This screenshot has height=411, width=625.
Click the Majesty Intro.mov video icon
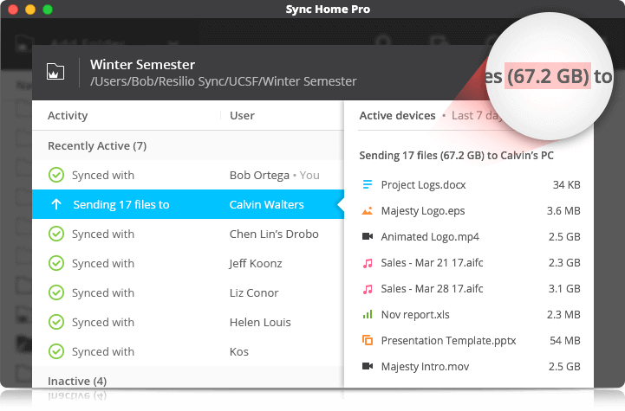click(x=368, y=366)
